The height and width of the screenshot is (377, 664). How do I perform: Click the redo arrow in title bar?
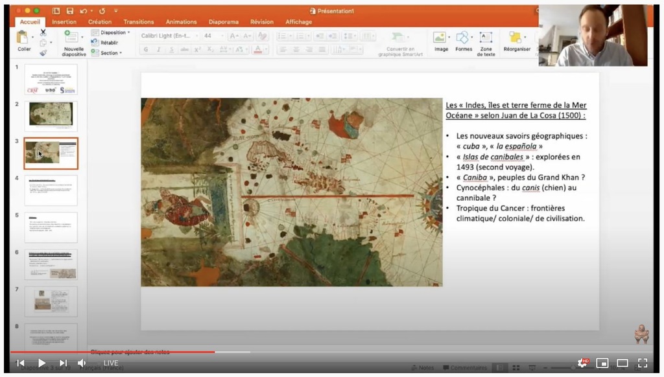coord(102,11)
